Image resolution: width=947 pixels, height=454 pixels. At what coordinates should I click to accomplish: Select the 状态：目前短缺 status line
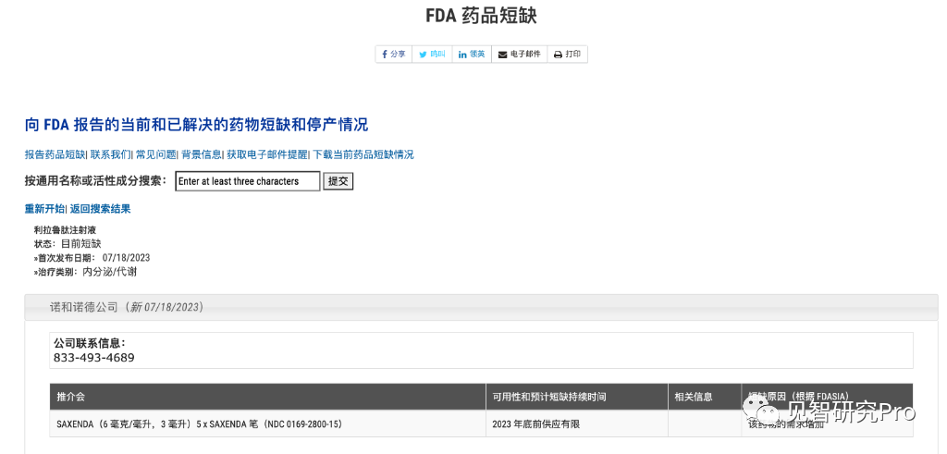point(67,244)
